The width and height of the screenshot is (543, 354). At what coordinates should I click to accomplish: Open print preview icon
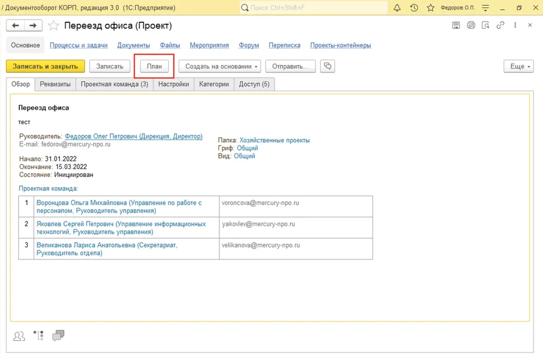pyautogui.click(x=485, y=25)
